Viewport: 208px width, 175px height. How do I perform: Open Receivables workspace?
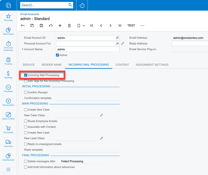(8, 102)
